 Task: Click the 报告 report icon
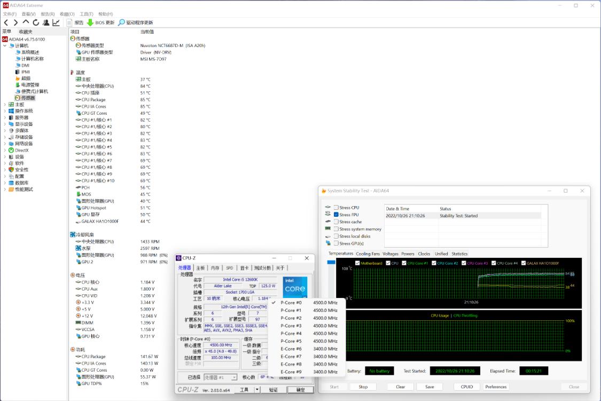pos(69,22)
